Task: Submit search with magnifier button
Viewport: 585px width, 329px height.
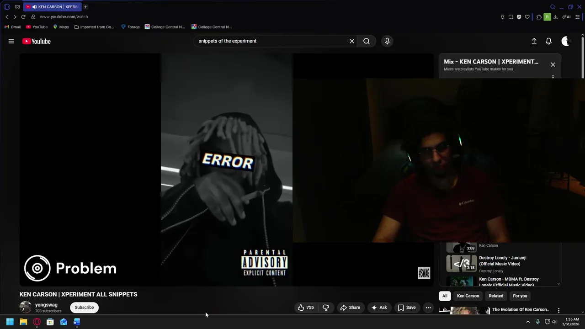Action: tap(367, 41)
